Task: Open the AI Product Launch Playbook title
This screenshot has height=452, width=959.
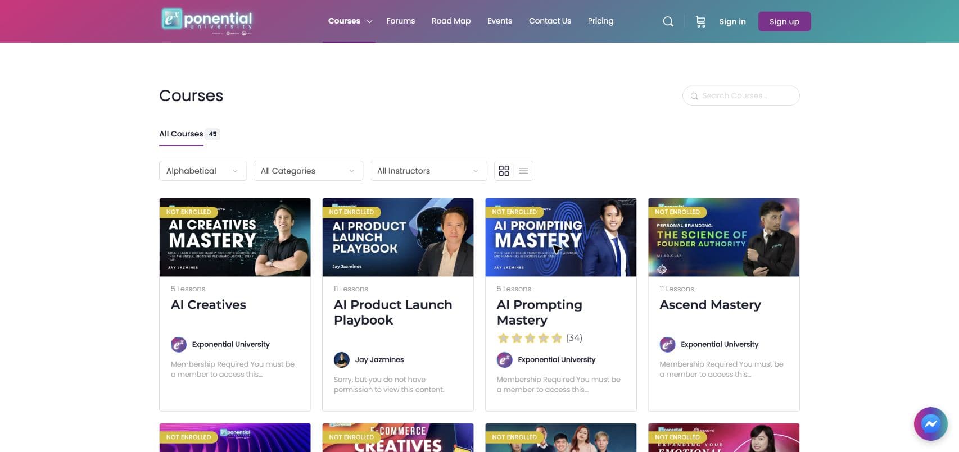Action: pyautogui.click(x=393, y=312)
